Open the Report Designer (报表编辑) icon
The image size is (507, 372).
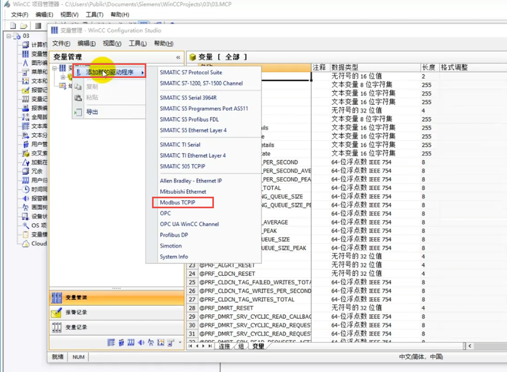(x=25, y=108)
